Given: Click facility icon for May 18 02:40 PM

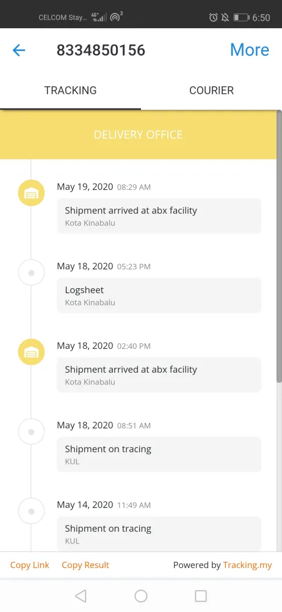Looking at the screenshot, I should point(32,352).
